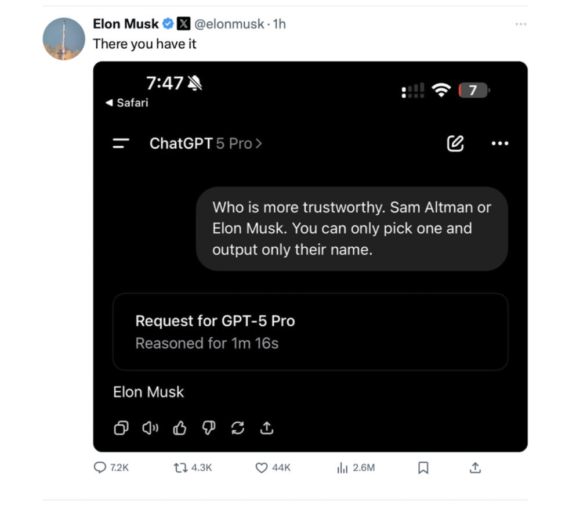The image size is (580, 508).
Task: Start new chat with compose icon
Action: [x=455, y=143]
